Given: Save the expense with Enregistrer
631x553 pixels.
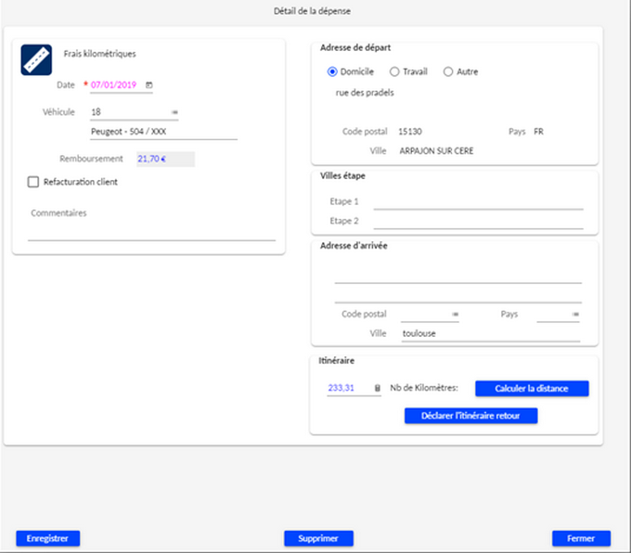Looking at the screenshot, I should click(x=48, y=538).
